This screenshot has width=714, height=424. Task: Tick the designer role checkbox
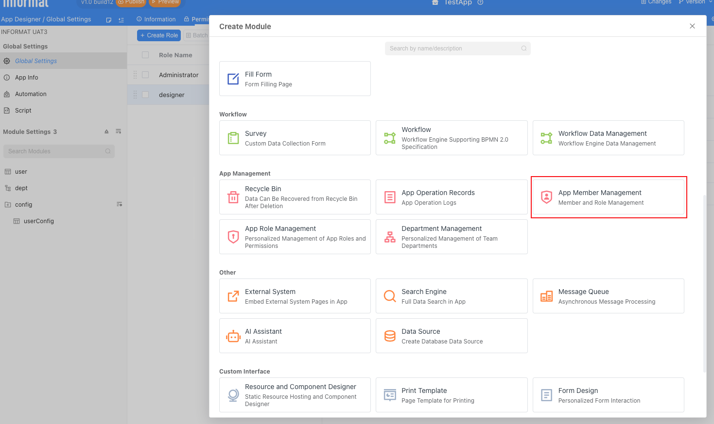pos(145,95)
